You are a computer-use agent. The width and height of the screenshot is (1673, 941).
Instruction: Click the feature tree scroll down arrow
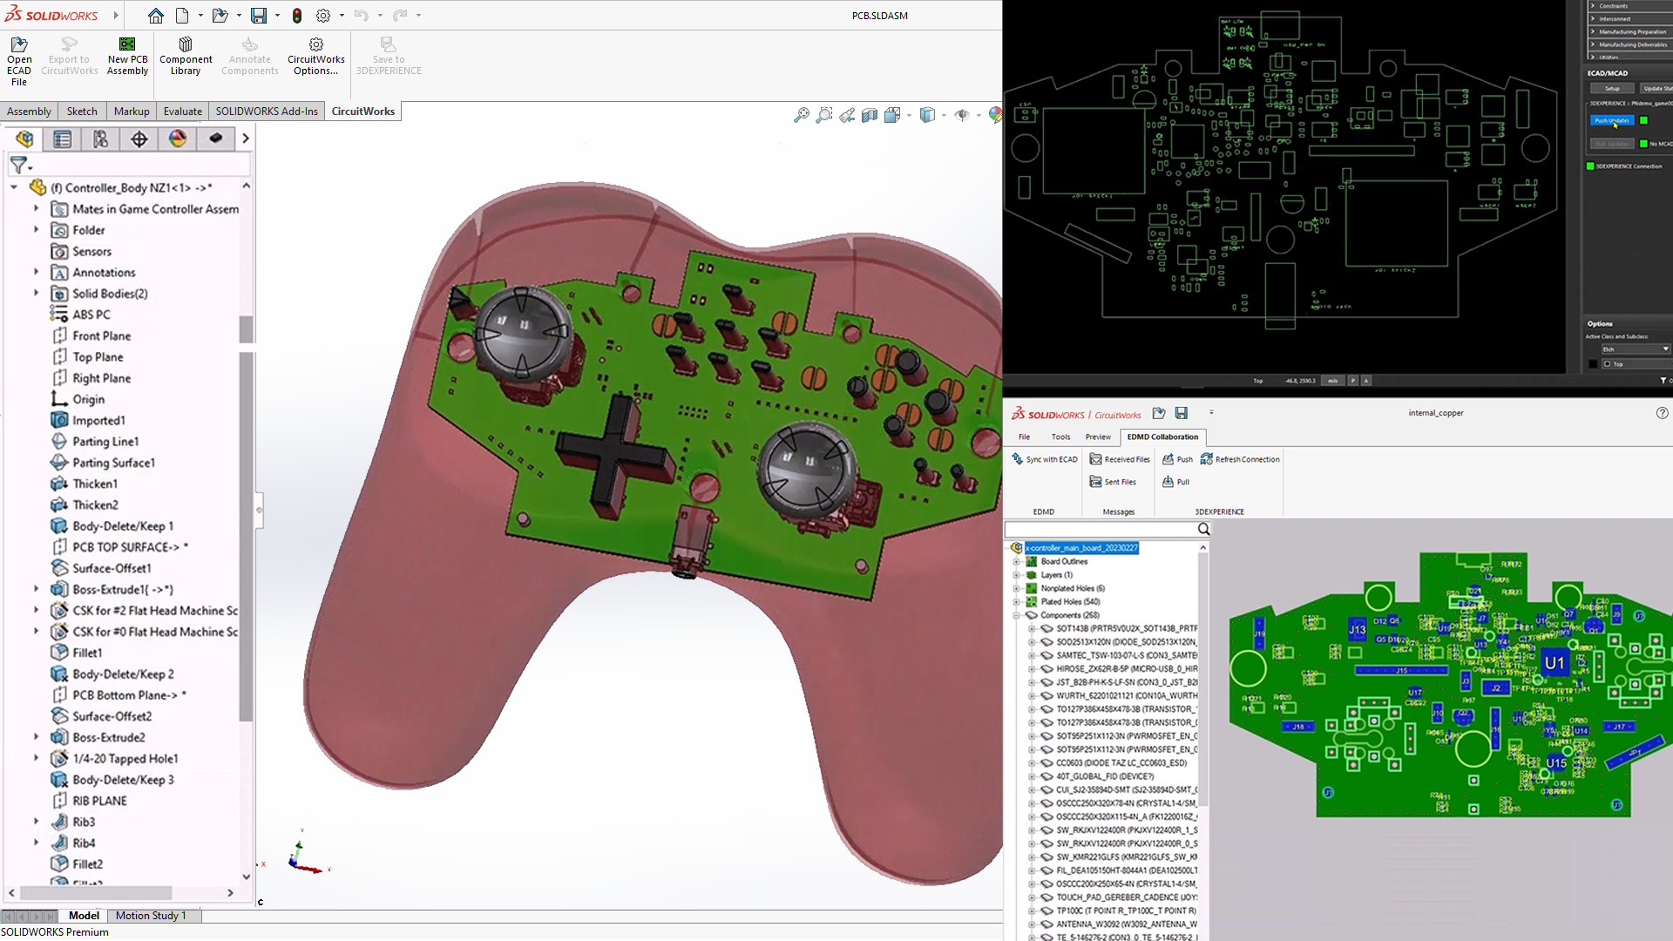tap(247, 877)
